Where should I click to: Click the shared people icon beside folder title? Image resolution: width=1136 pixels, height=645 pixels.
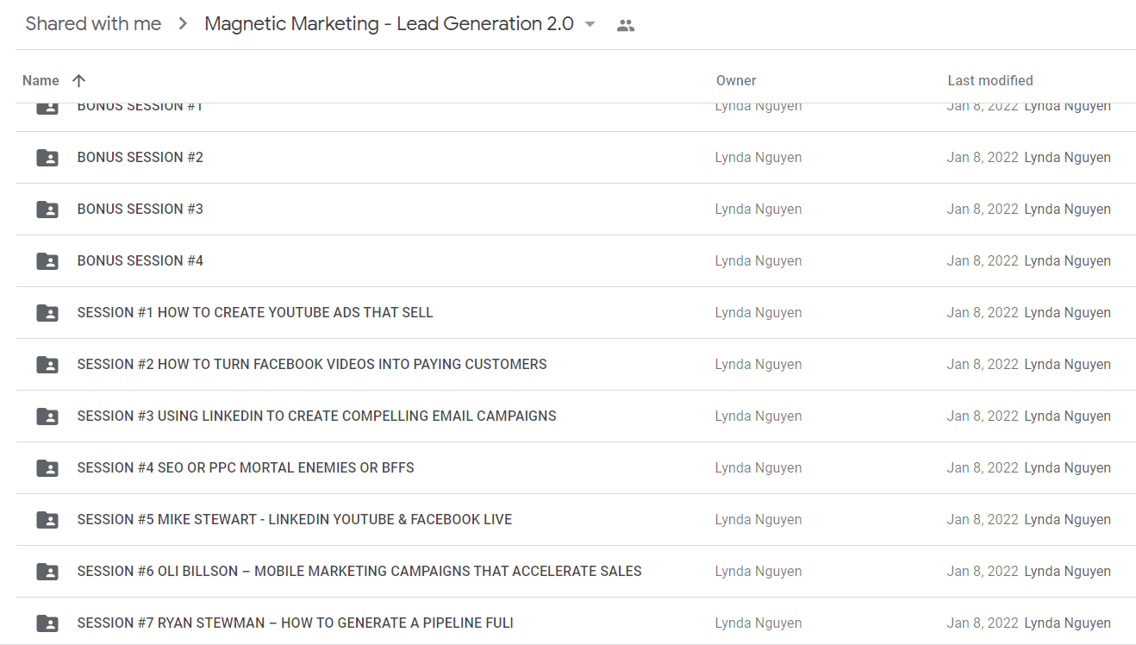pyautogui.click(x=626, y=26)
